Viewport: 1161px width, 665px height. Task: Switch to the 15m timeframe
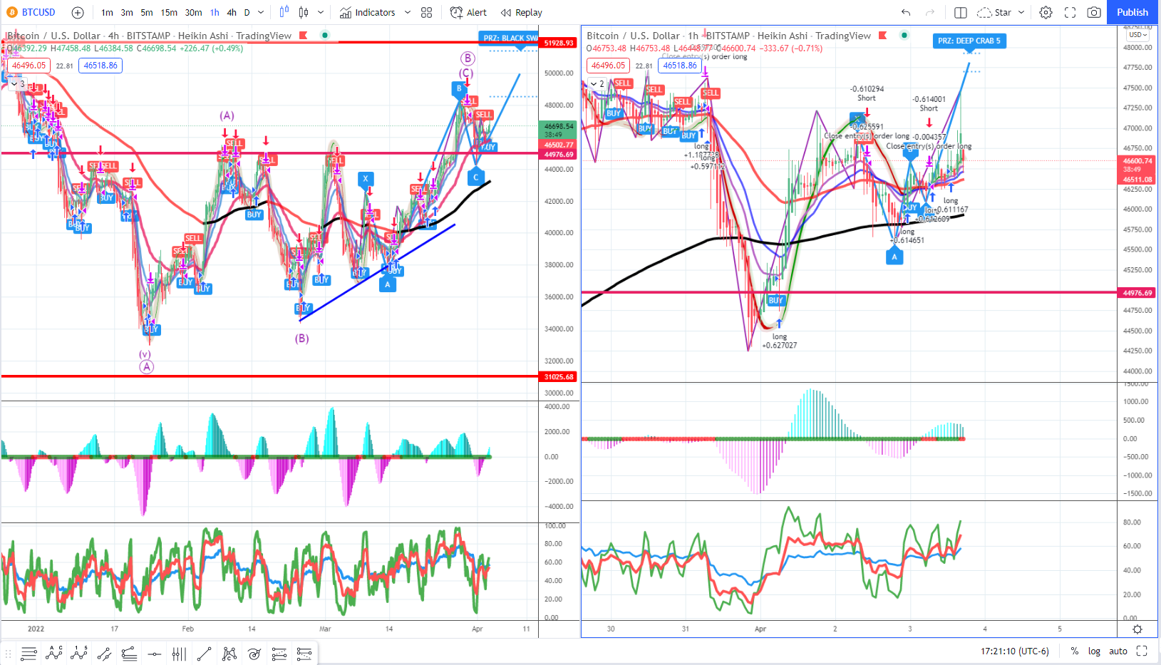click(x=169, y=12)
